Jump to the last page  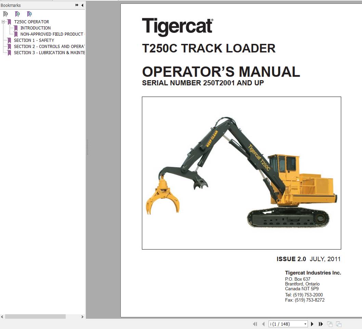(321, 324)
